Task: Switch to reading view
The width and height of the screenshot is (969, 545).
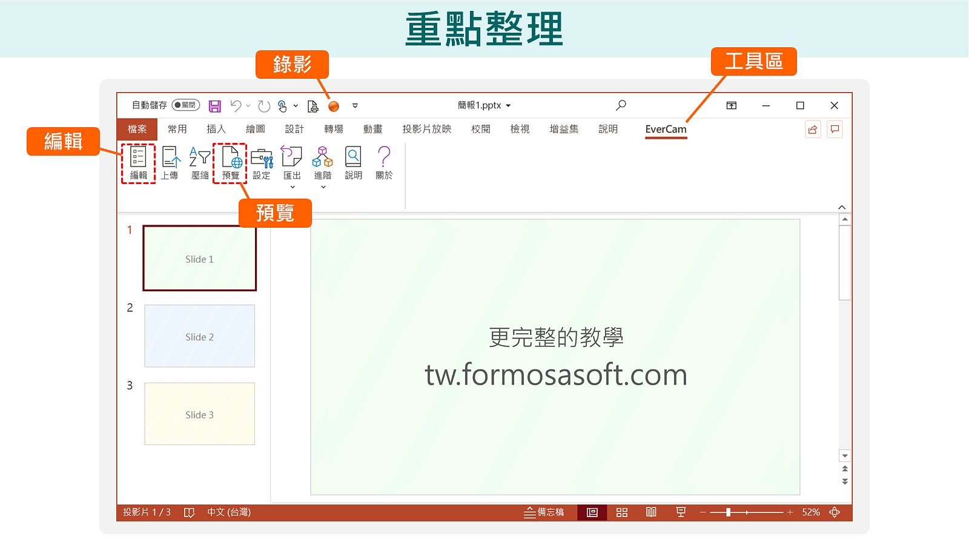Action: pos(651,512)
